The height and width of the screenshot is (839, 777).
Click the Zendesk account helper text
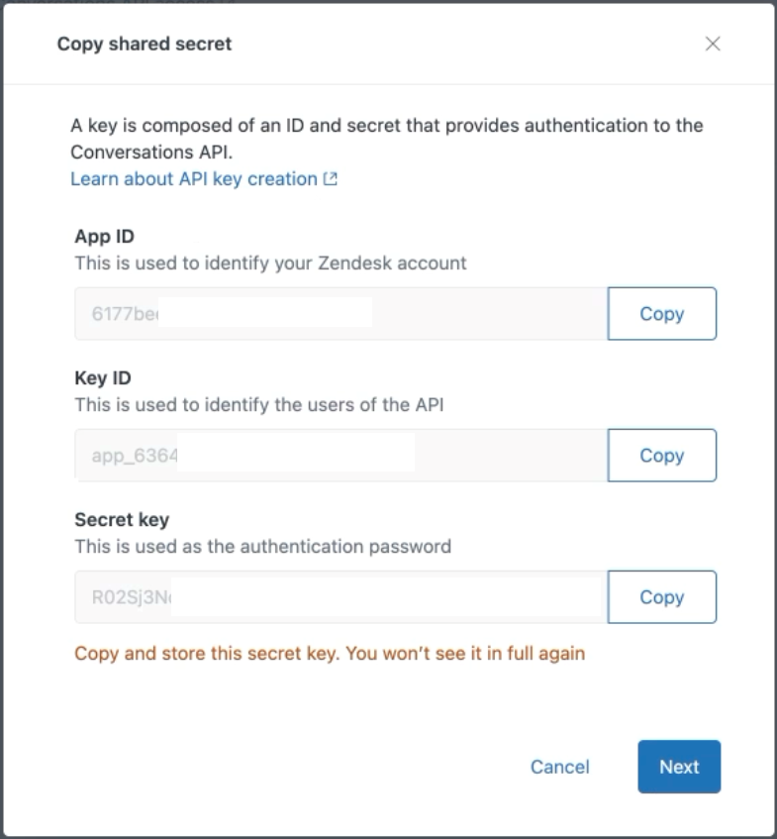270,263
